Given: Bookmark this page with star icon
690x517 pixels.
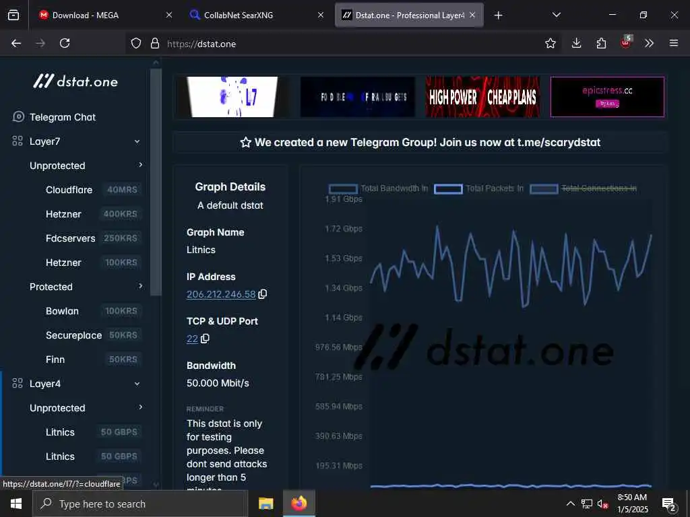Looking at the screenshot, I should [550, 43].
